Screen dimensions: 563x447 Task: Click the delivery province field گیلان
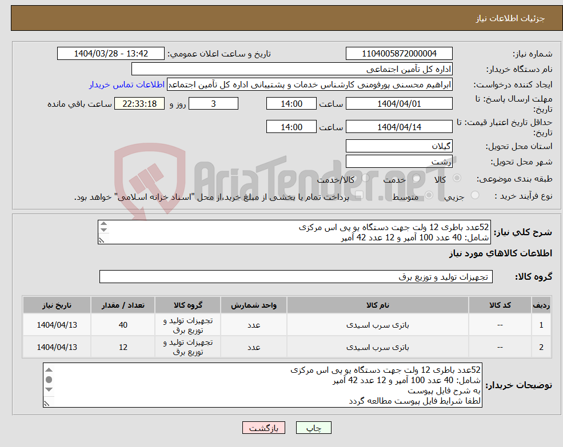click(399, 146)
